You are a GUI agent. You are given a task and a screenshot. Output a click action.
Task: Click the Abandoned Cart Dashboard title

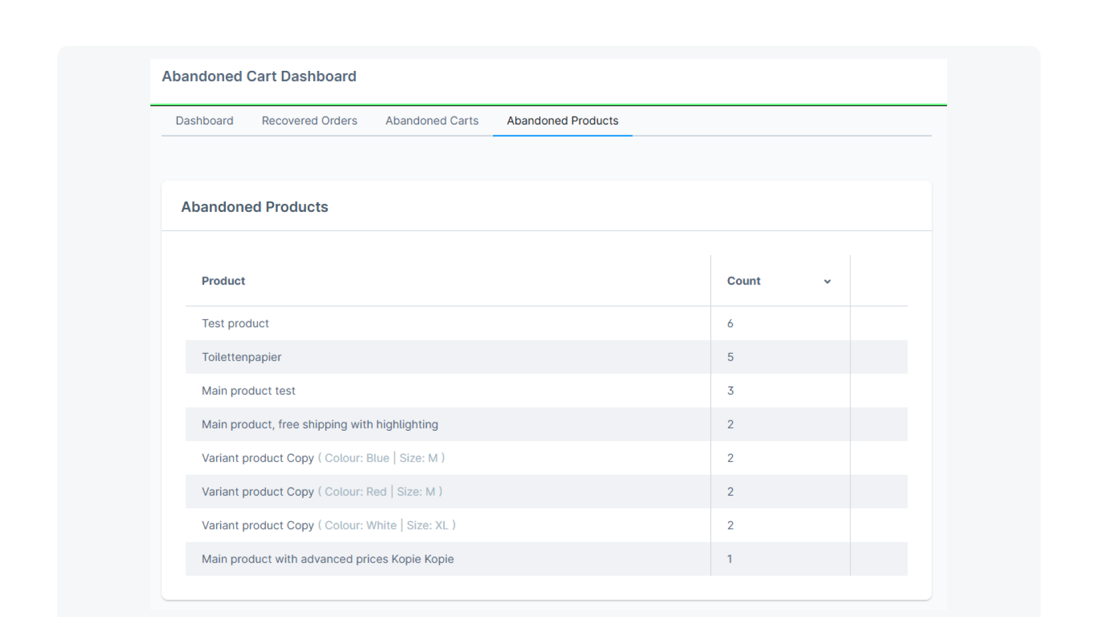(258, 77)
